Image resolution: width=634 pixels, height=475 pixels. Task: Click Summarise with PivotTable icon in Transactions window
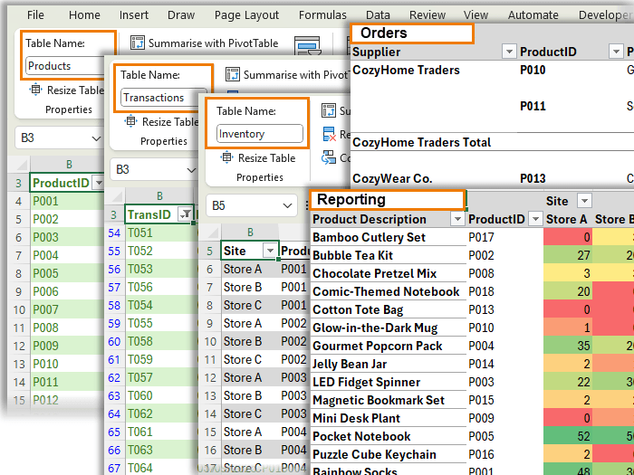(233, 75)
